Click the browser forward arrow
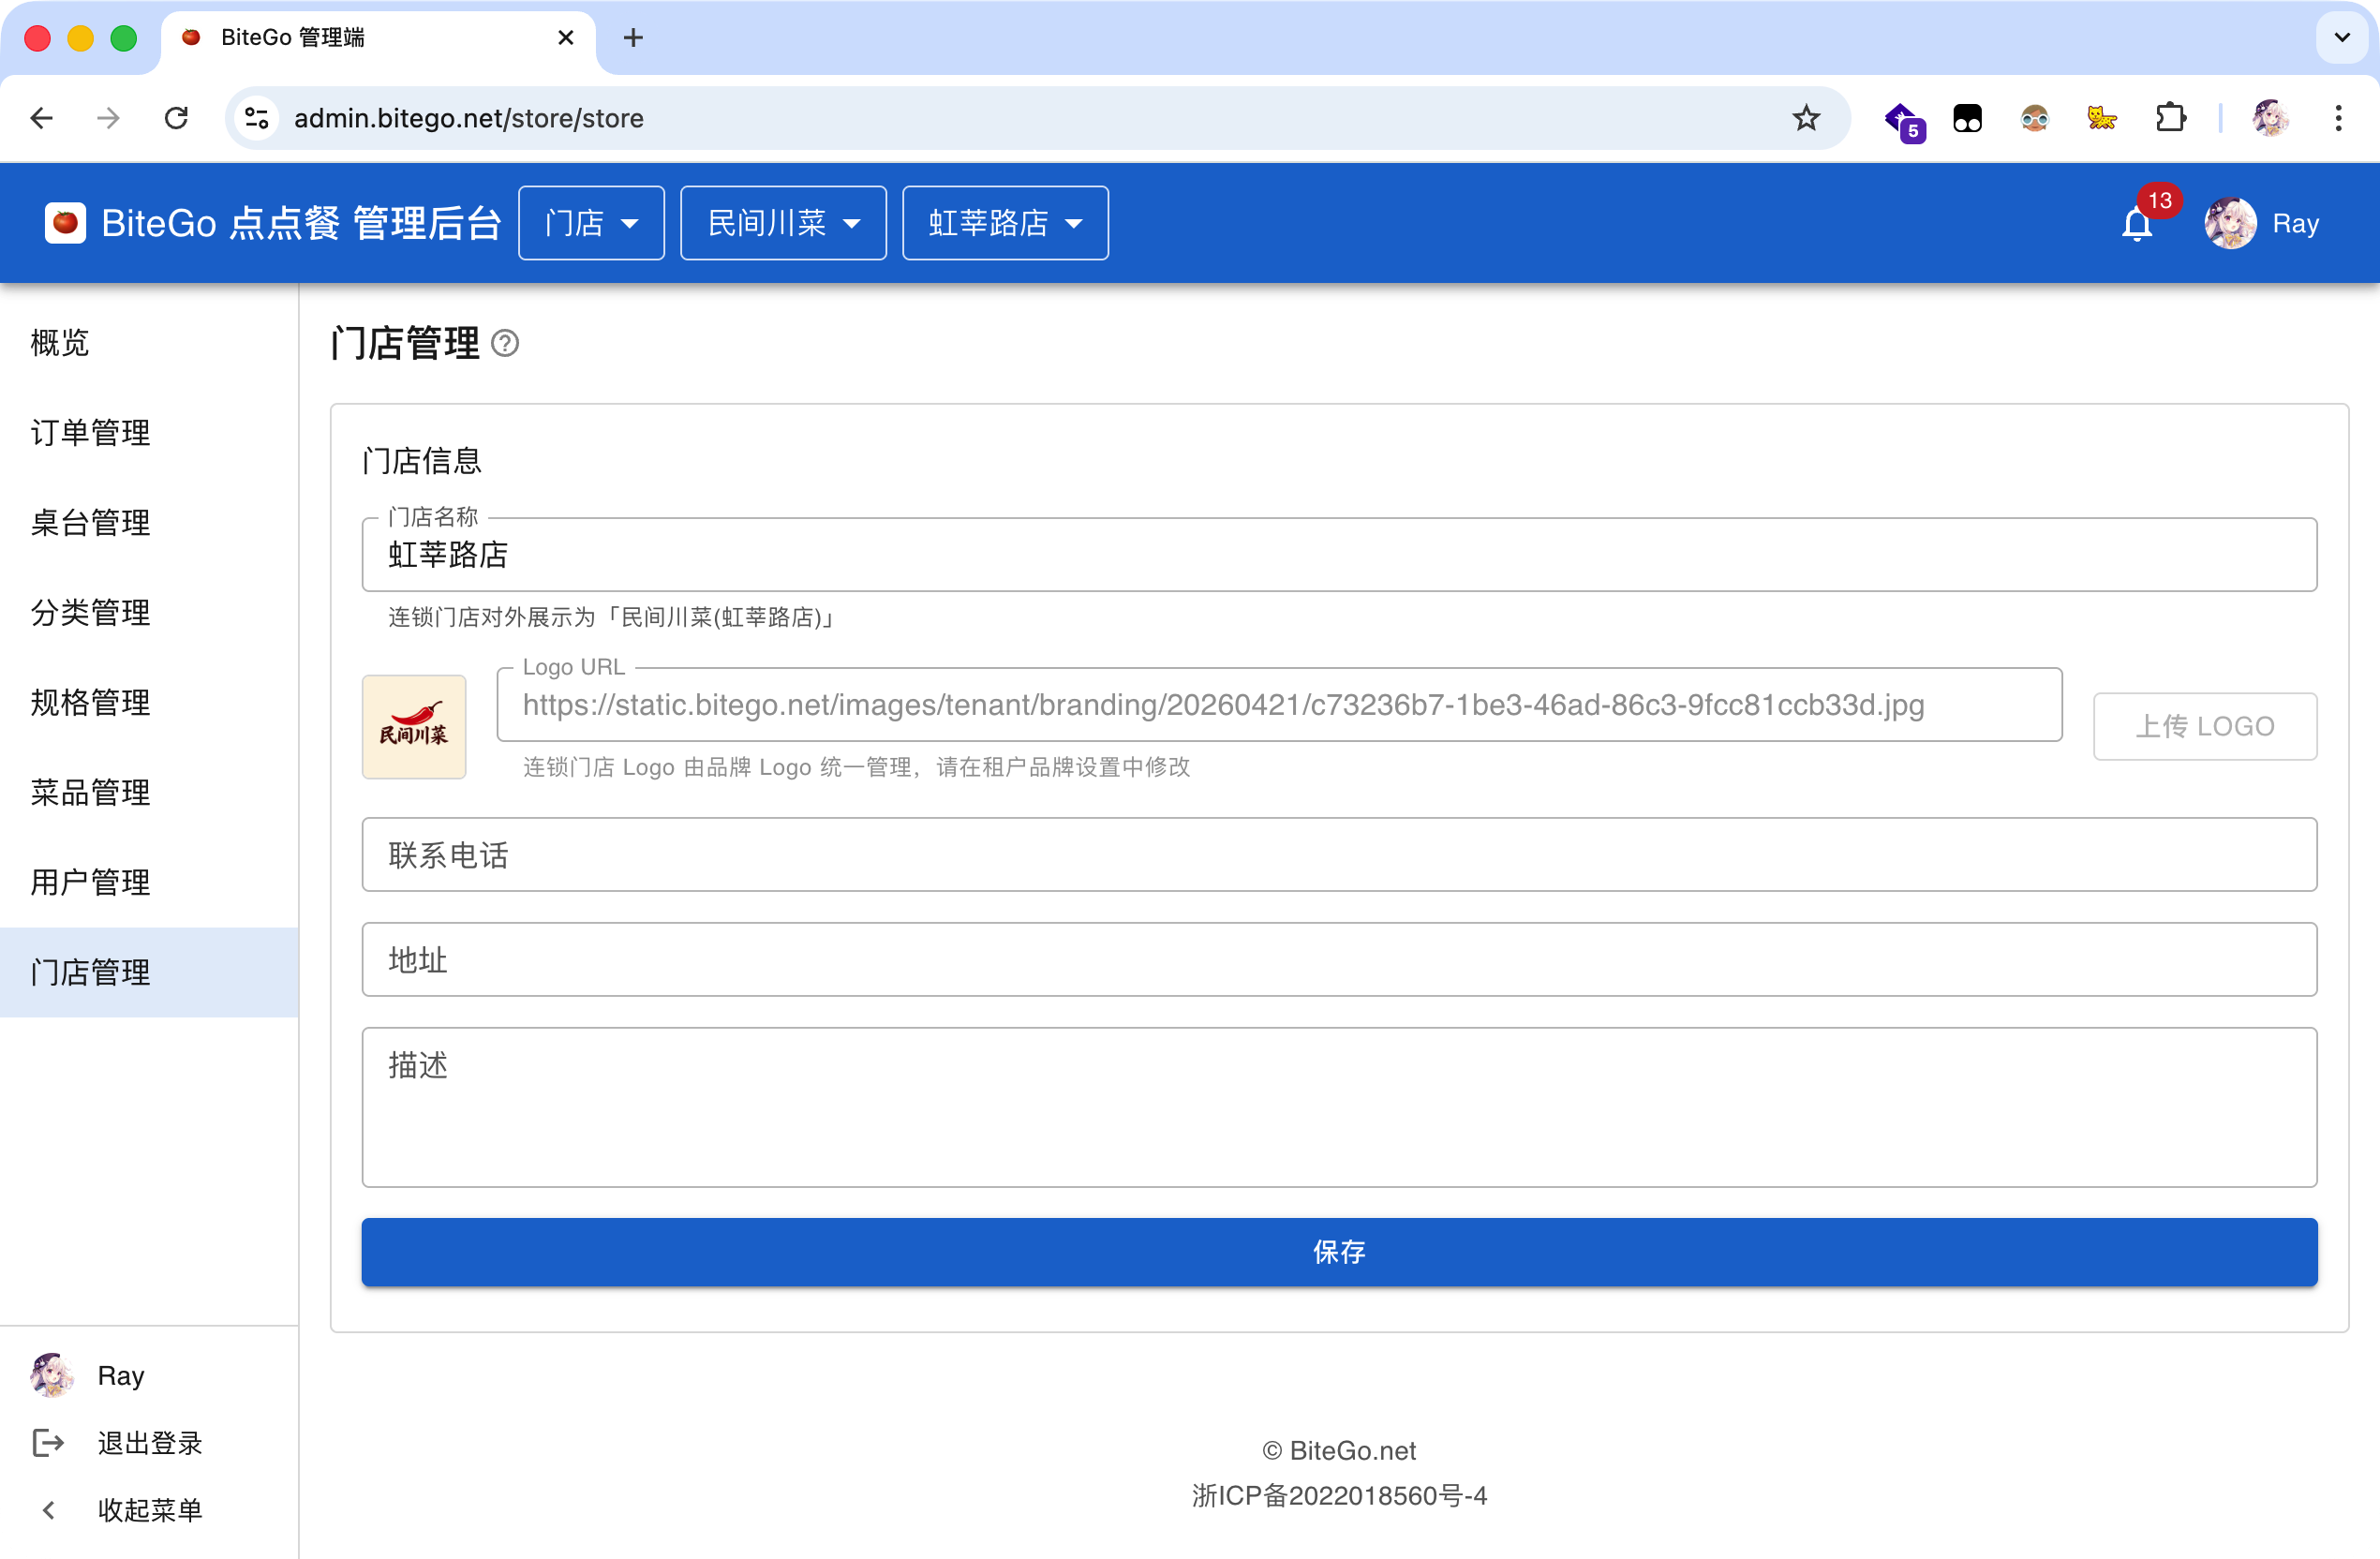The width and height of the screenshot is (2380, 1559). pyautogui.click(x=108, y=118)
